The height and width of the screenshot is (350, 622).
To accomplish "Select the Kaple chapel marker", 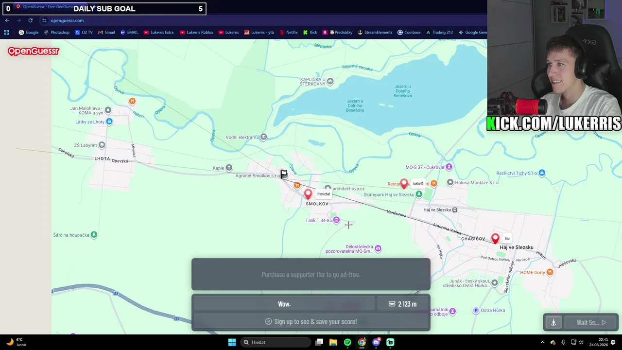I will tap(229, 168).
